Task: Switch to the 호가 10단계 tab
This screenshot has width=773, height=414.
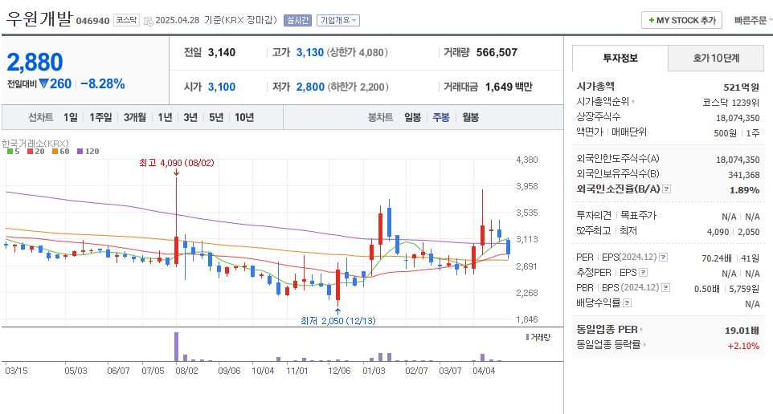Action: tap(716, 58)
